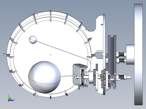
Task: Select the center point marker of the ring
Action: tap(51, 54)
